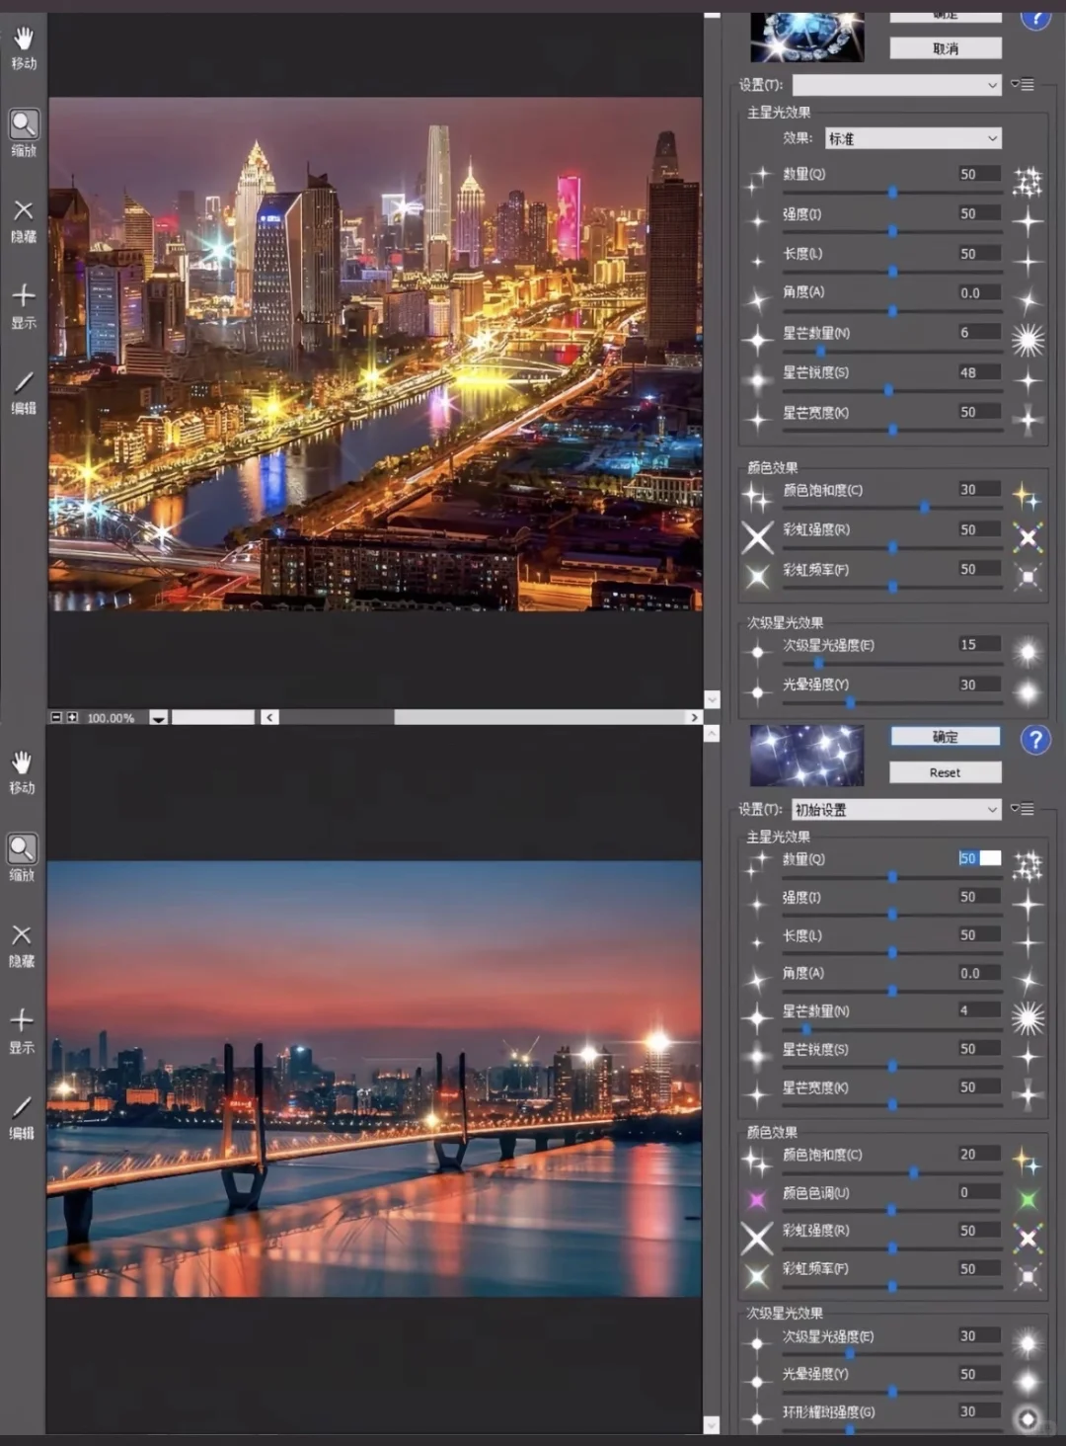
Task: Click the Reset button
Action: [946, 772]
